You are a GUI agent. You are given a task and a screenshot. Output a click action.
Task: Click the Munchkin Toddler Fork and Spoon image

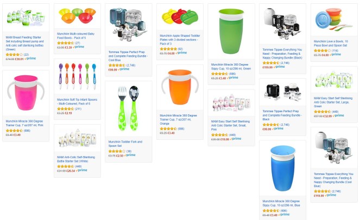click(128, 108)
